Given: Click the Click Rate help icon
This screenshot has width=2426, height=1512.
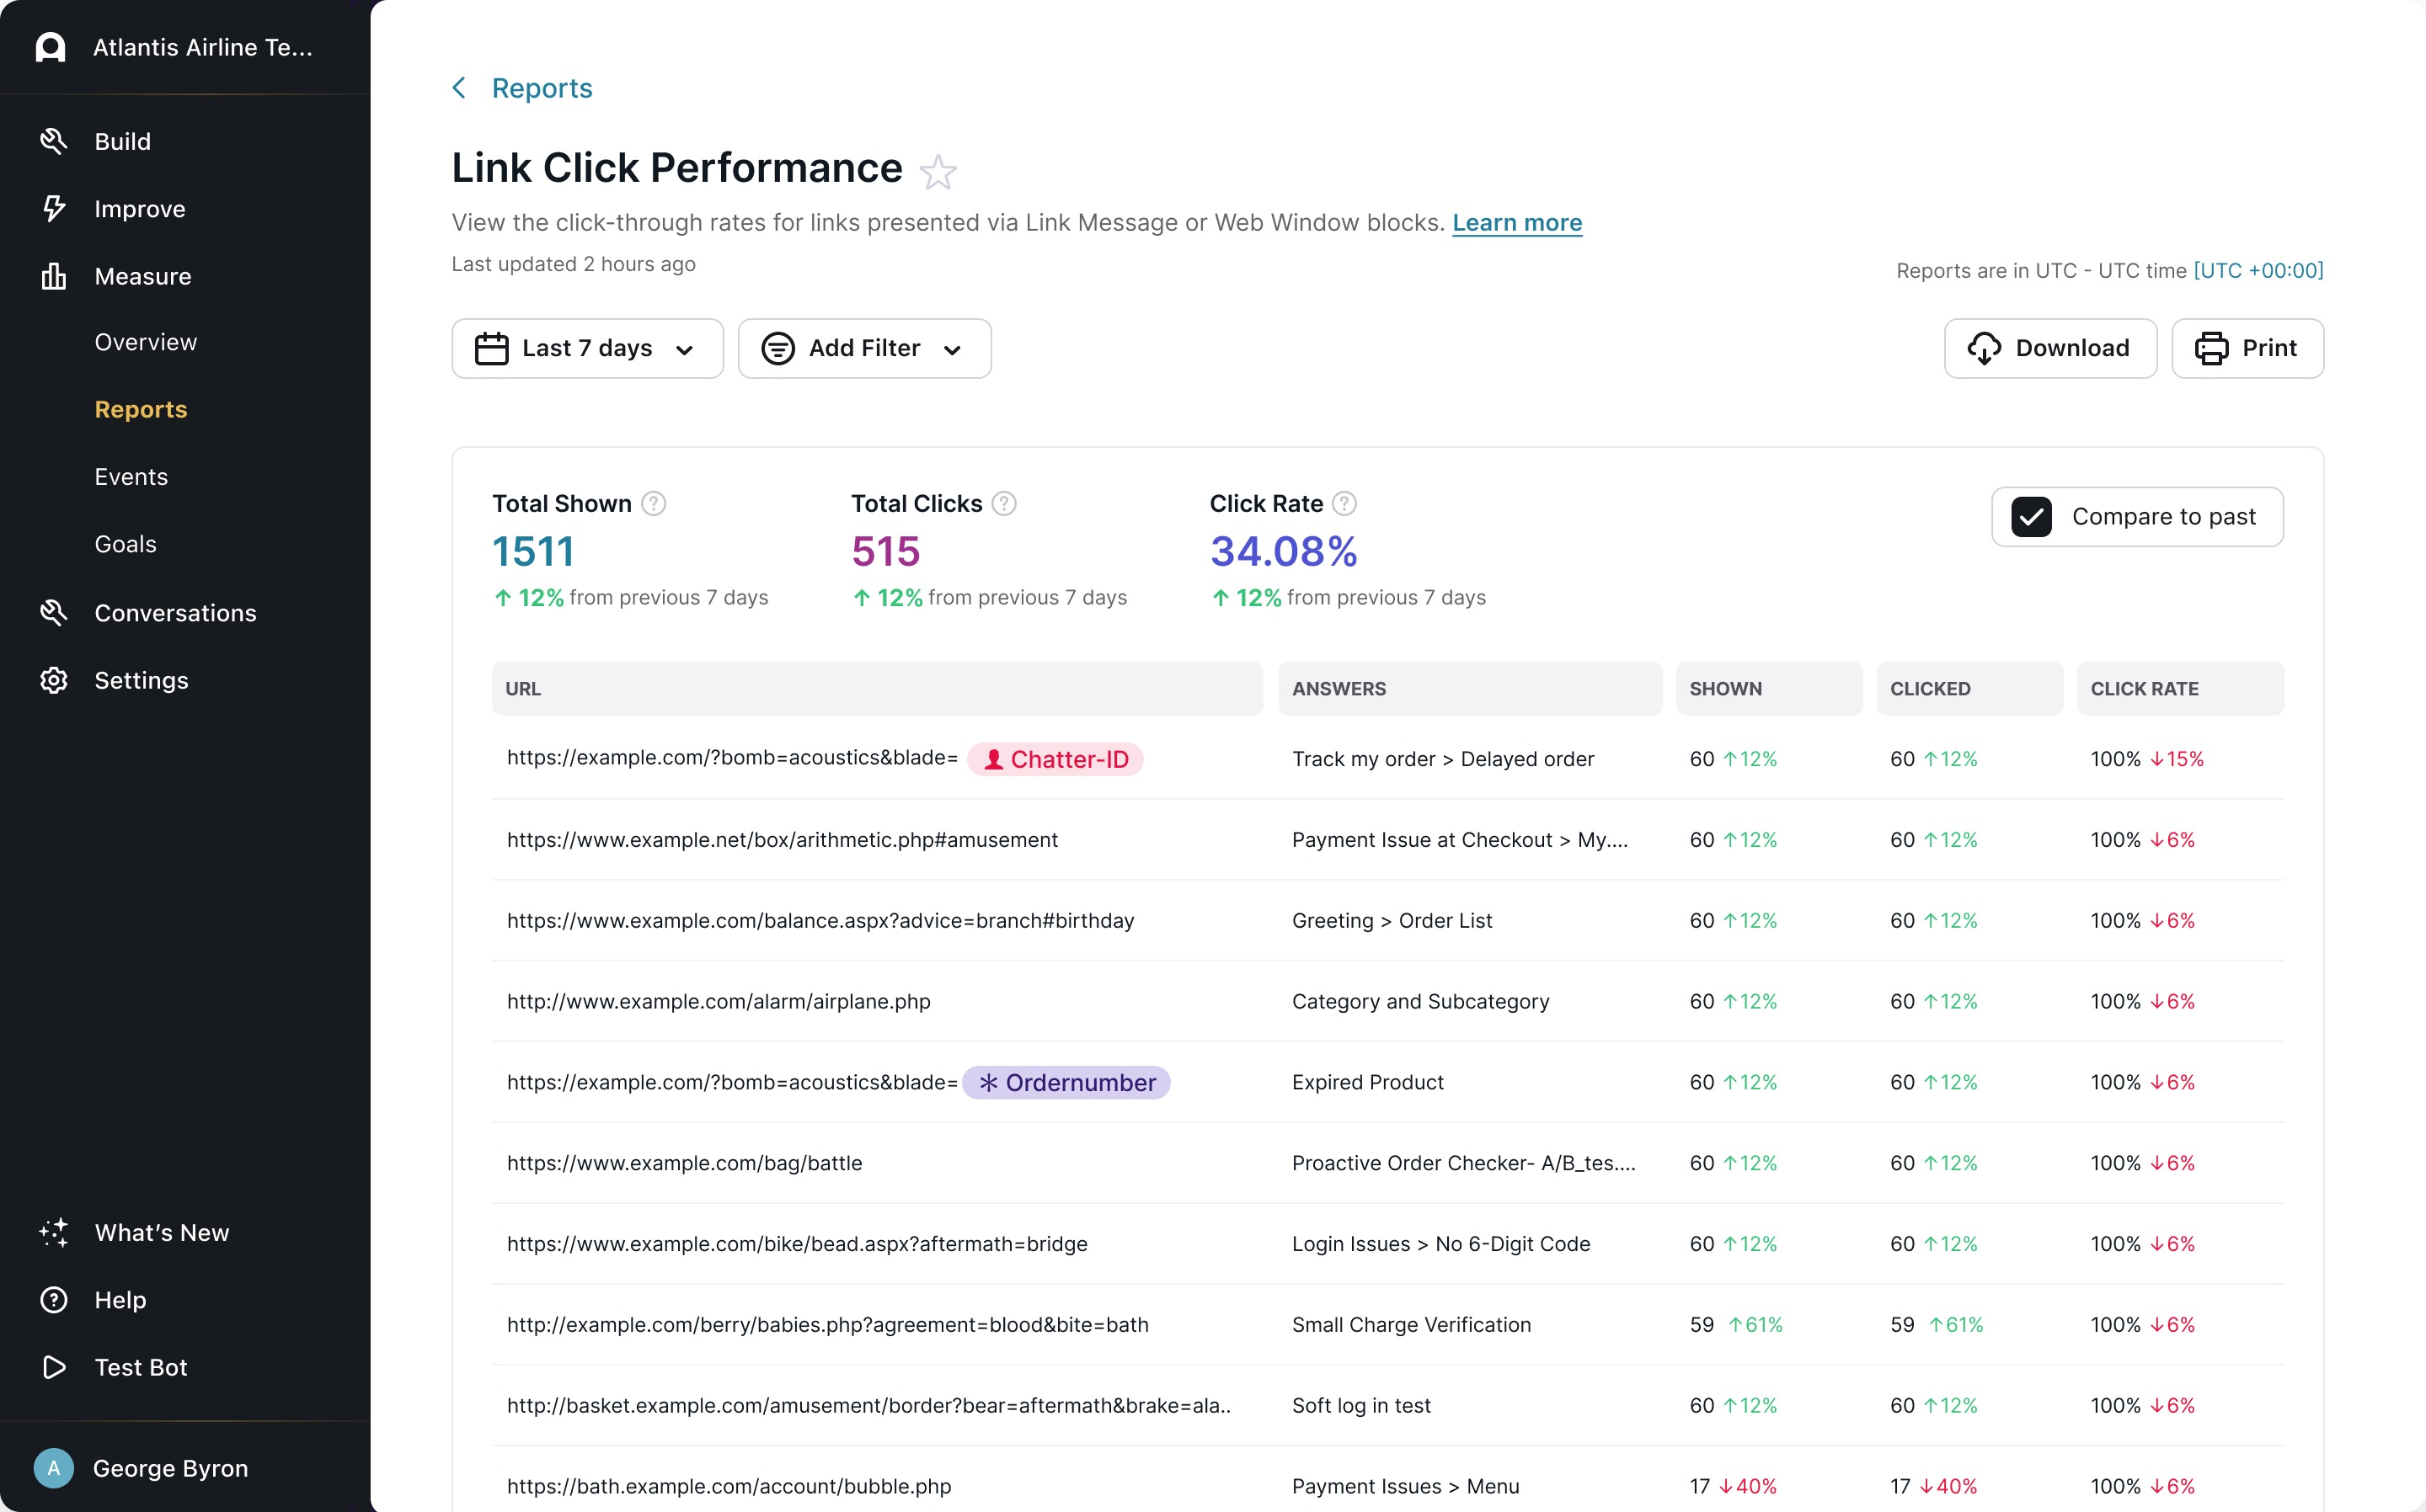Looking at the screenshot, I should pyautogui.click(x=1344, y=503).
